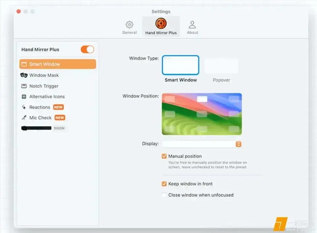Click the Smart Window sidebar icon
This screenshot has width=317, height=233.
24,64
